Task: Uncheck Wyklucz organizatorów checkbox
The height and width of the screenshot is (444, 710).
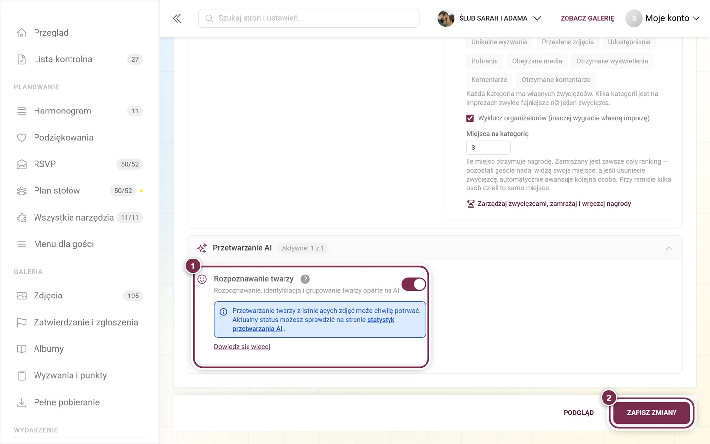Action: 470,118
